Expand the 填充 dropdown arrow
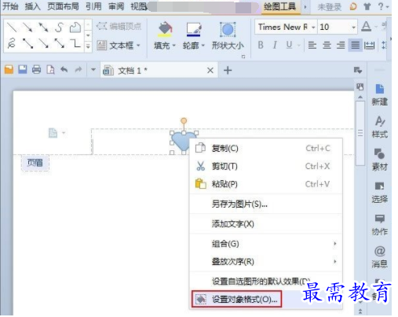Viewport: 398px width, 317px height. click(x=174, y=46)
